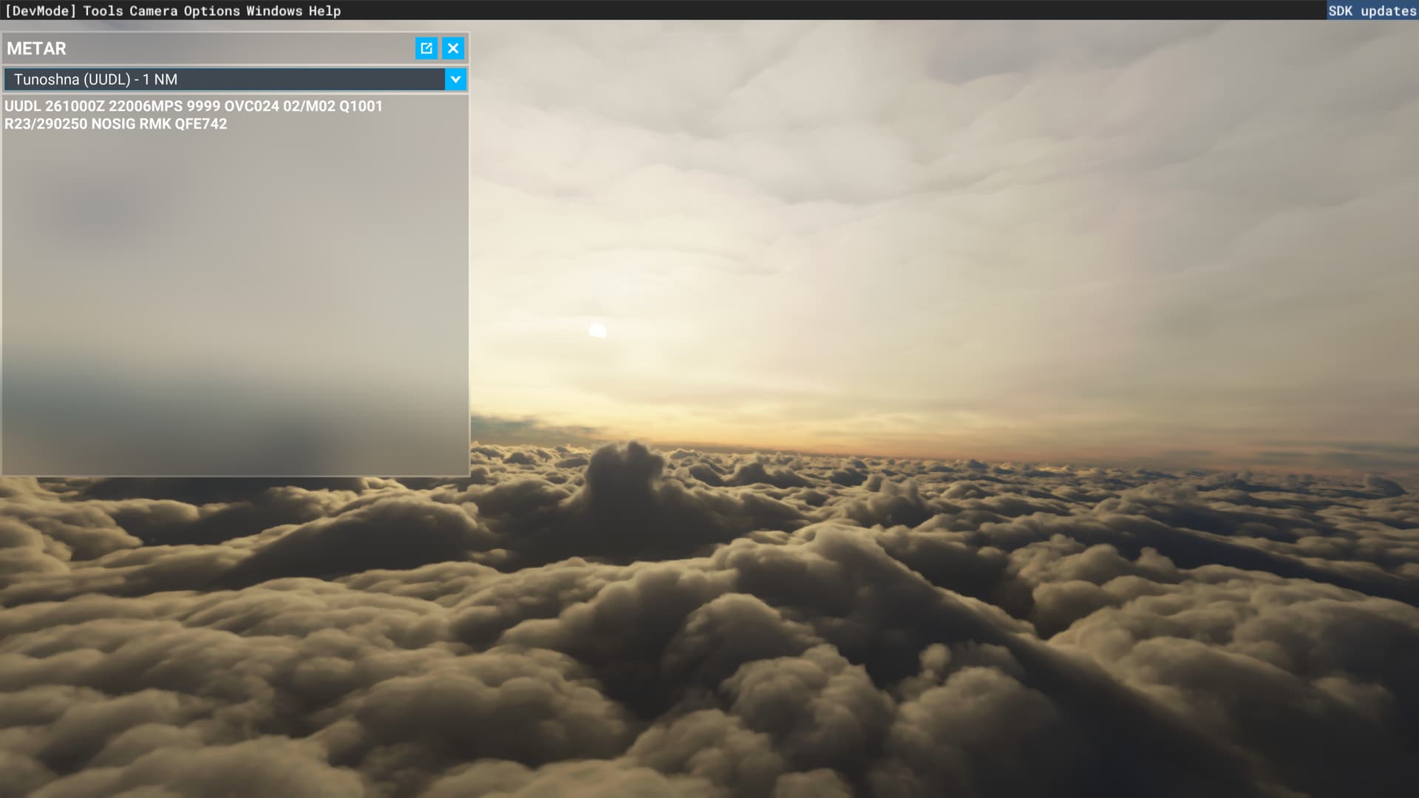Screen dimensions: 1419x798
Task: Open the Camera menu
Action: [153, 10]
